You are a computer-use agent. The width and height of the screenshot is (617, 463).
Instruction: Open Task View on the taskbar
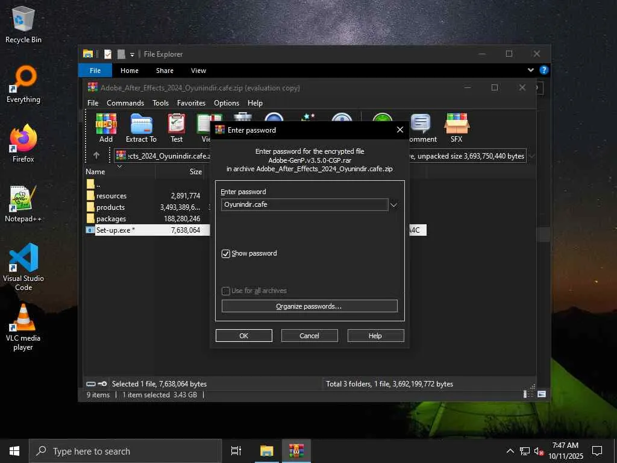pyautogui.click(x=236, y=451)
